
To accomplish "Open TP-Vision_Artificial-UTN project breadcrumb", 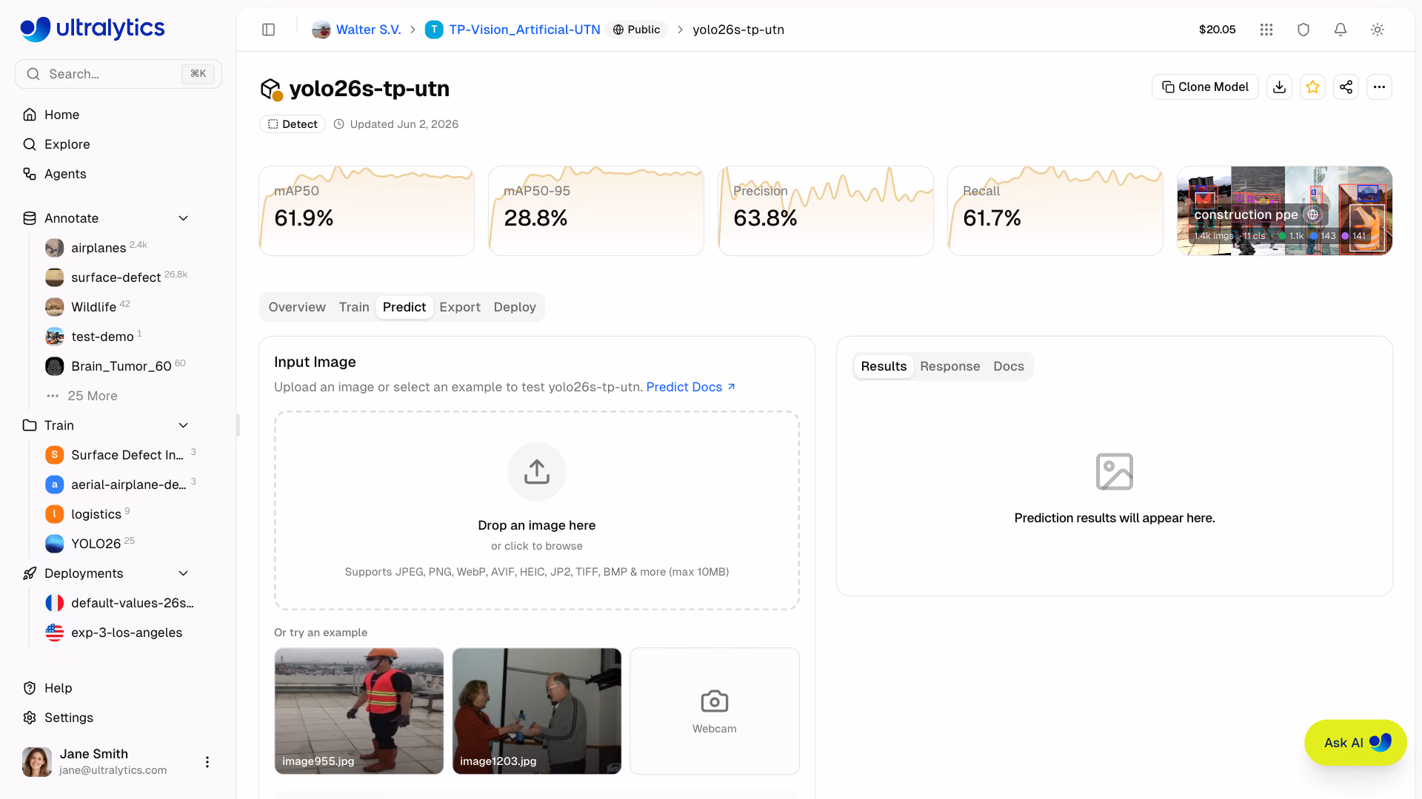I will coord(524,30).
